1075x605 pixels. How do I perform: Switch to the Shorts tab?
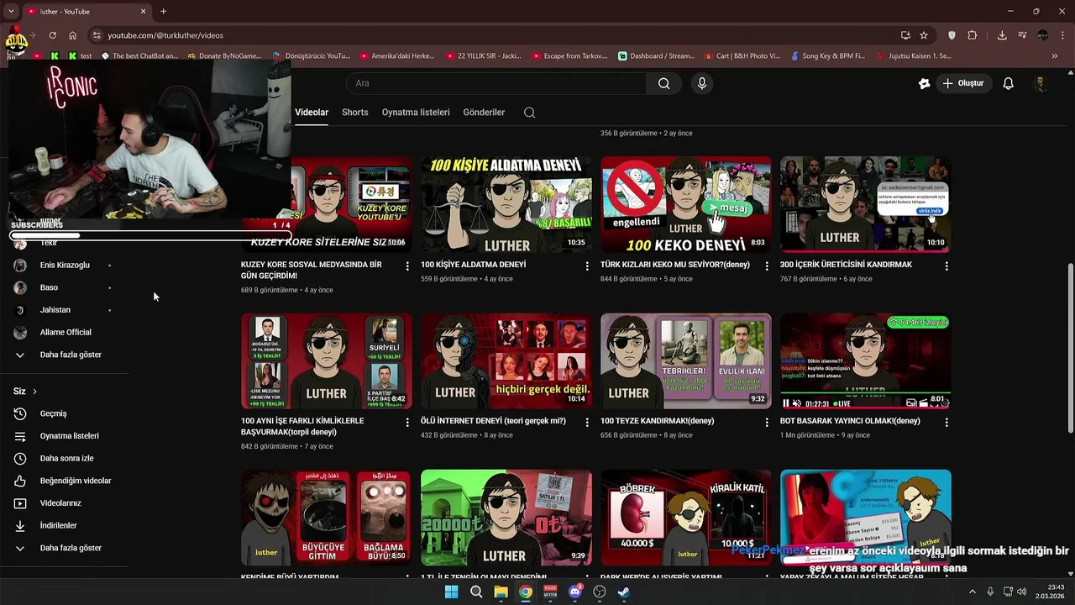[355, 113]
